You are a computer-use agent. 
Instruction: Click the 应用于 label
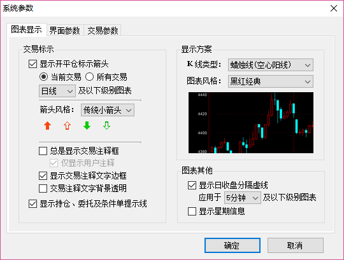pyautogui.click(x=210, y=198)
